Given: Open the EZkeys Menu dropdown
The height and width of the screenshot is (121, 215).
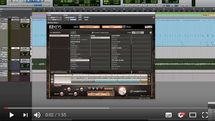Looking at the screenshot, I should (x=149, y=27).
